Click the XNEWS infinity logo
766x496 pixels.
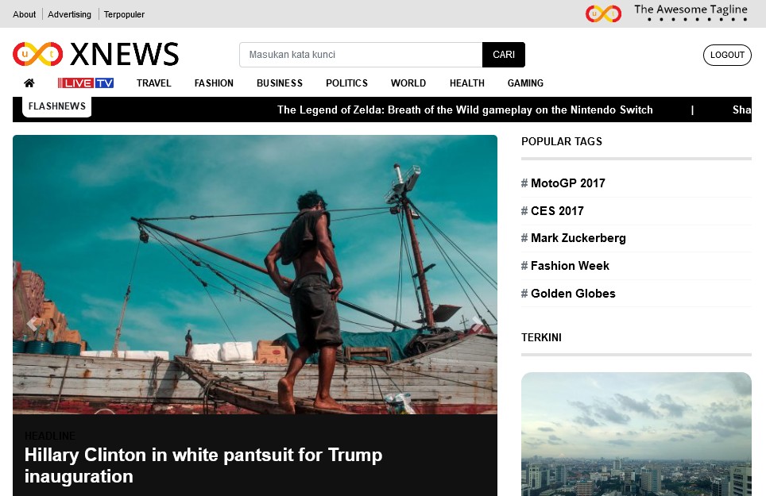click(x=37, y=54)
